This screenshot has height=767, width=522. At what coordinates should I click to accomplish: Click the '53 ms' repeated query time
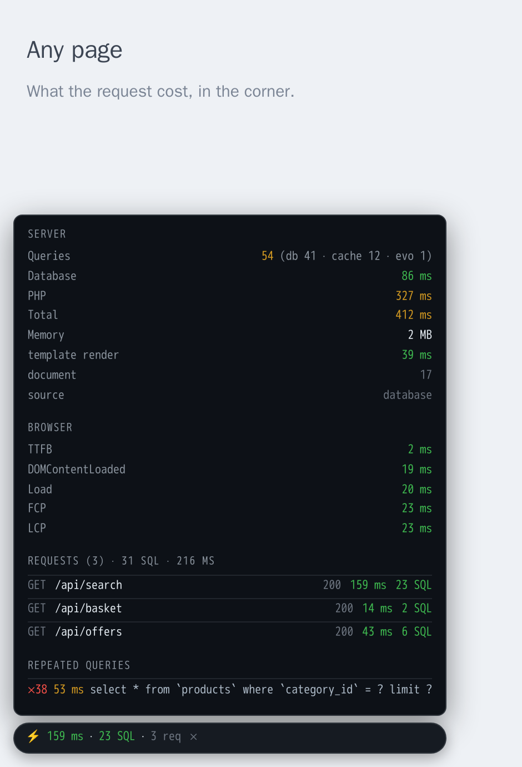tap(69, 690)
